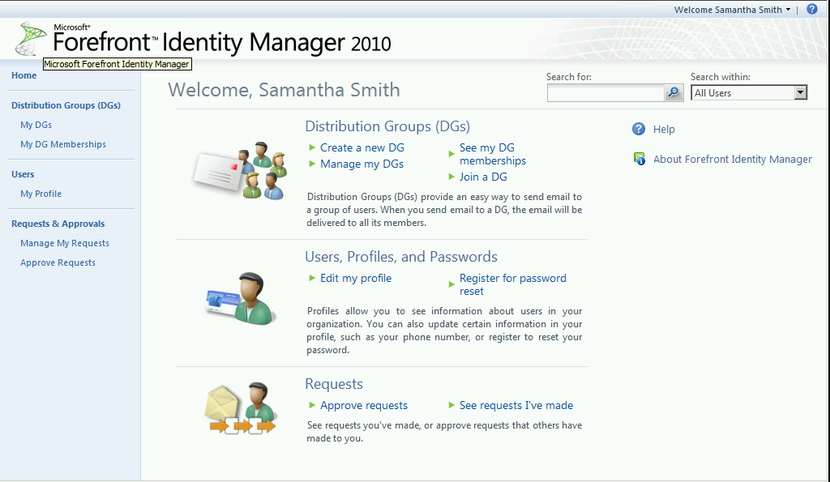The height and width of the screenshot is (482, 830).
Task: Click the Distribution Groups (DGs) section heading
Action: (387, 126)
